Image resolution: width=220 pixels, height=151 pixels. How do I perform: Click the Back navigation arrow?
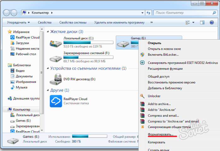pos(6,13)
